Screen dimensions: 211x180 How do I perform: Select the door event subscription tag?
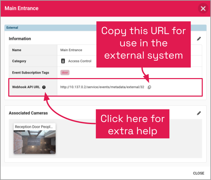65,72
